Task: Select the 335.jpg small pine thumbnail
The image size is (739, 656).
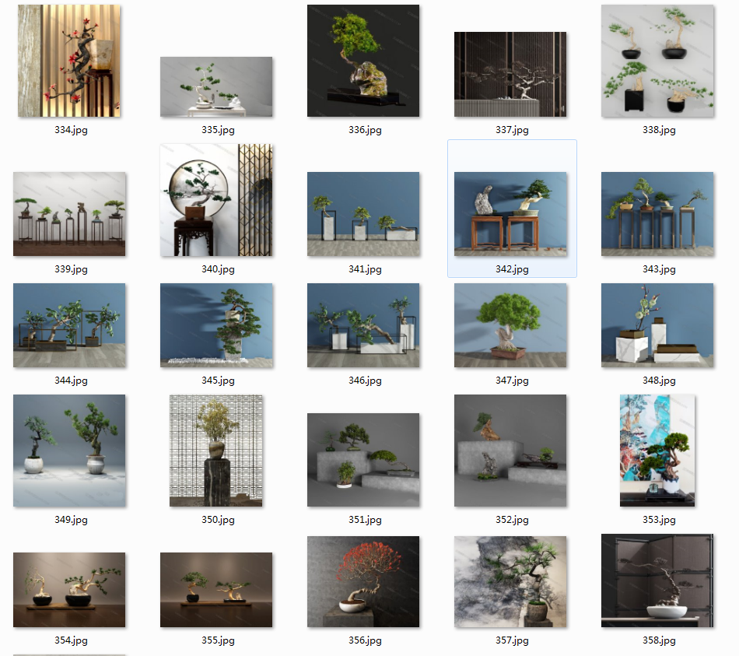Action: 216,86
